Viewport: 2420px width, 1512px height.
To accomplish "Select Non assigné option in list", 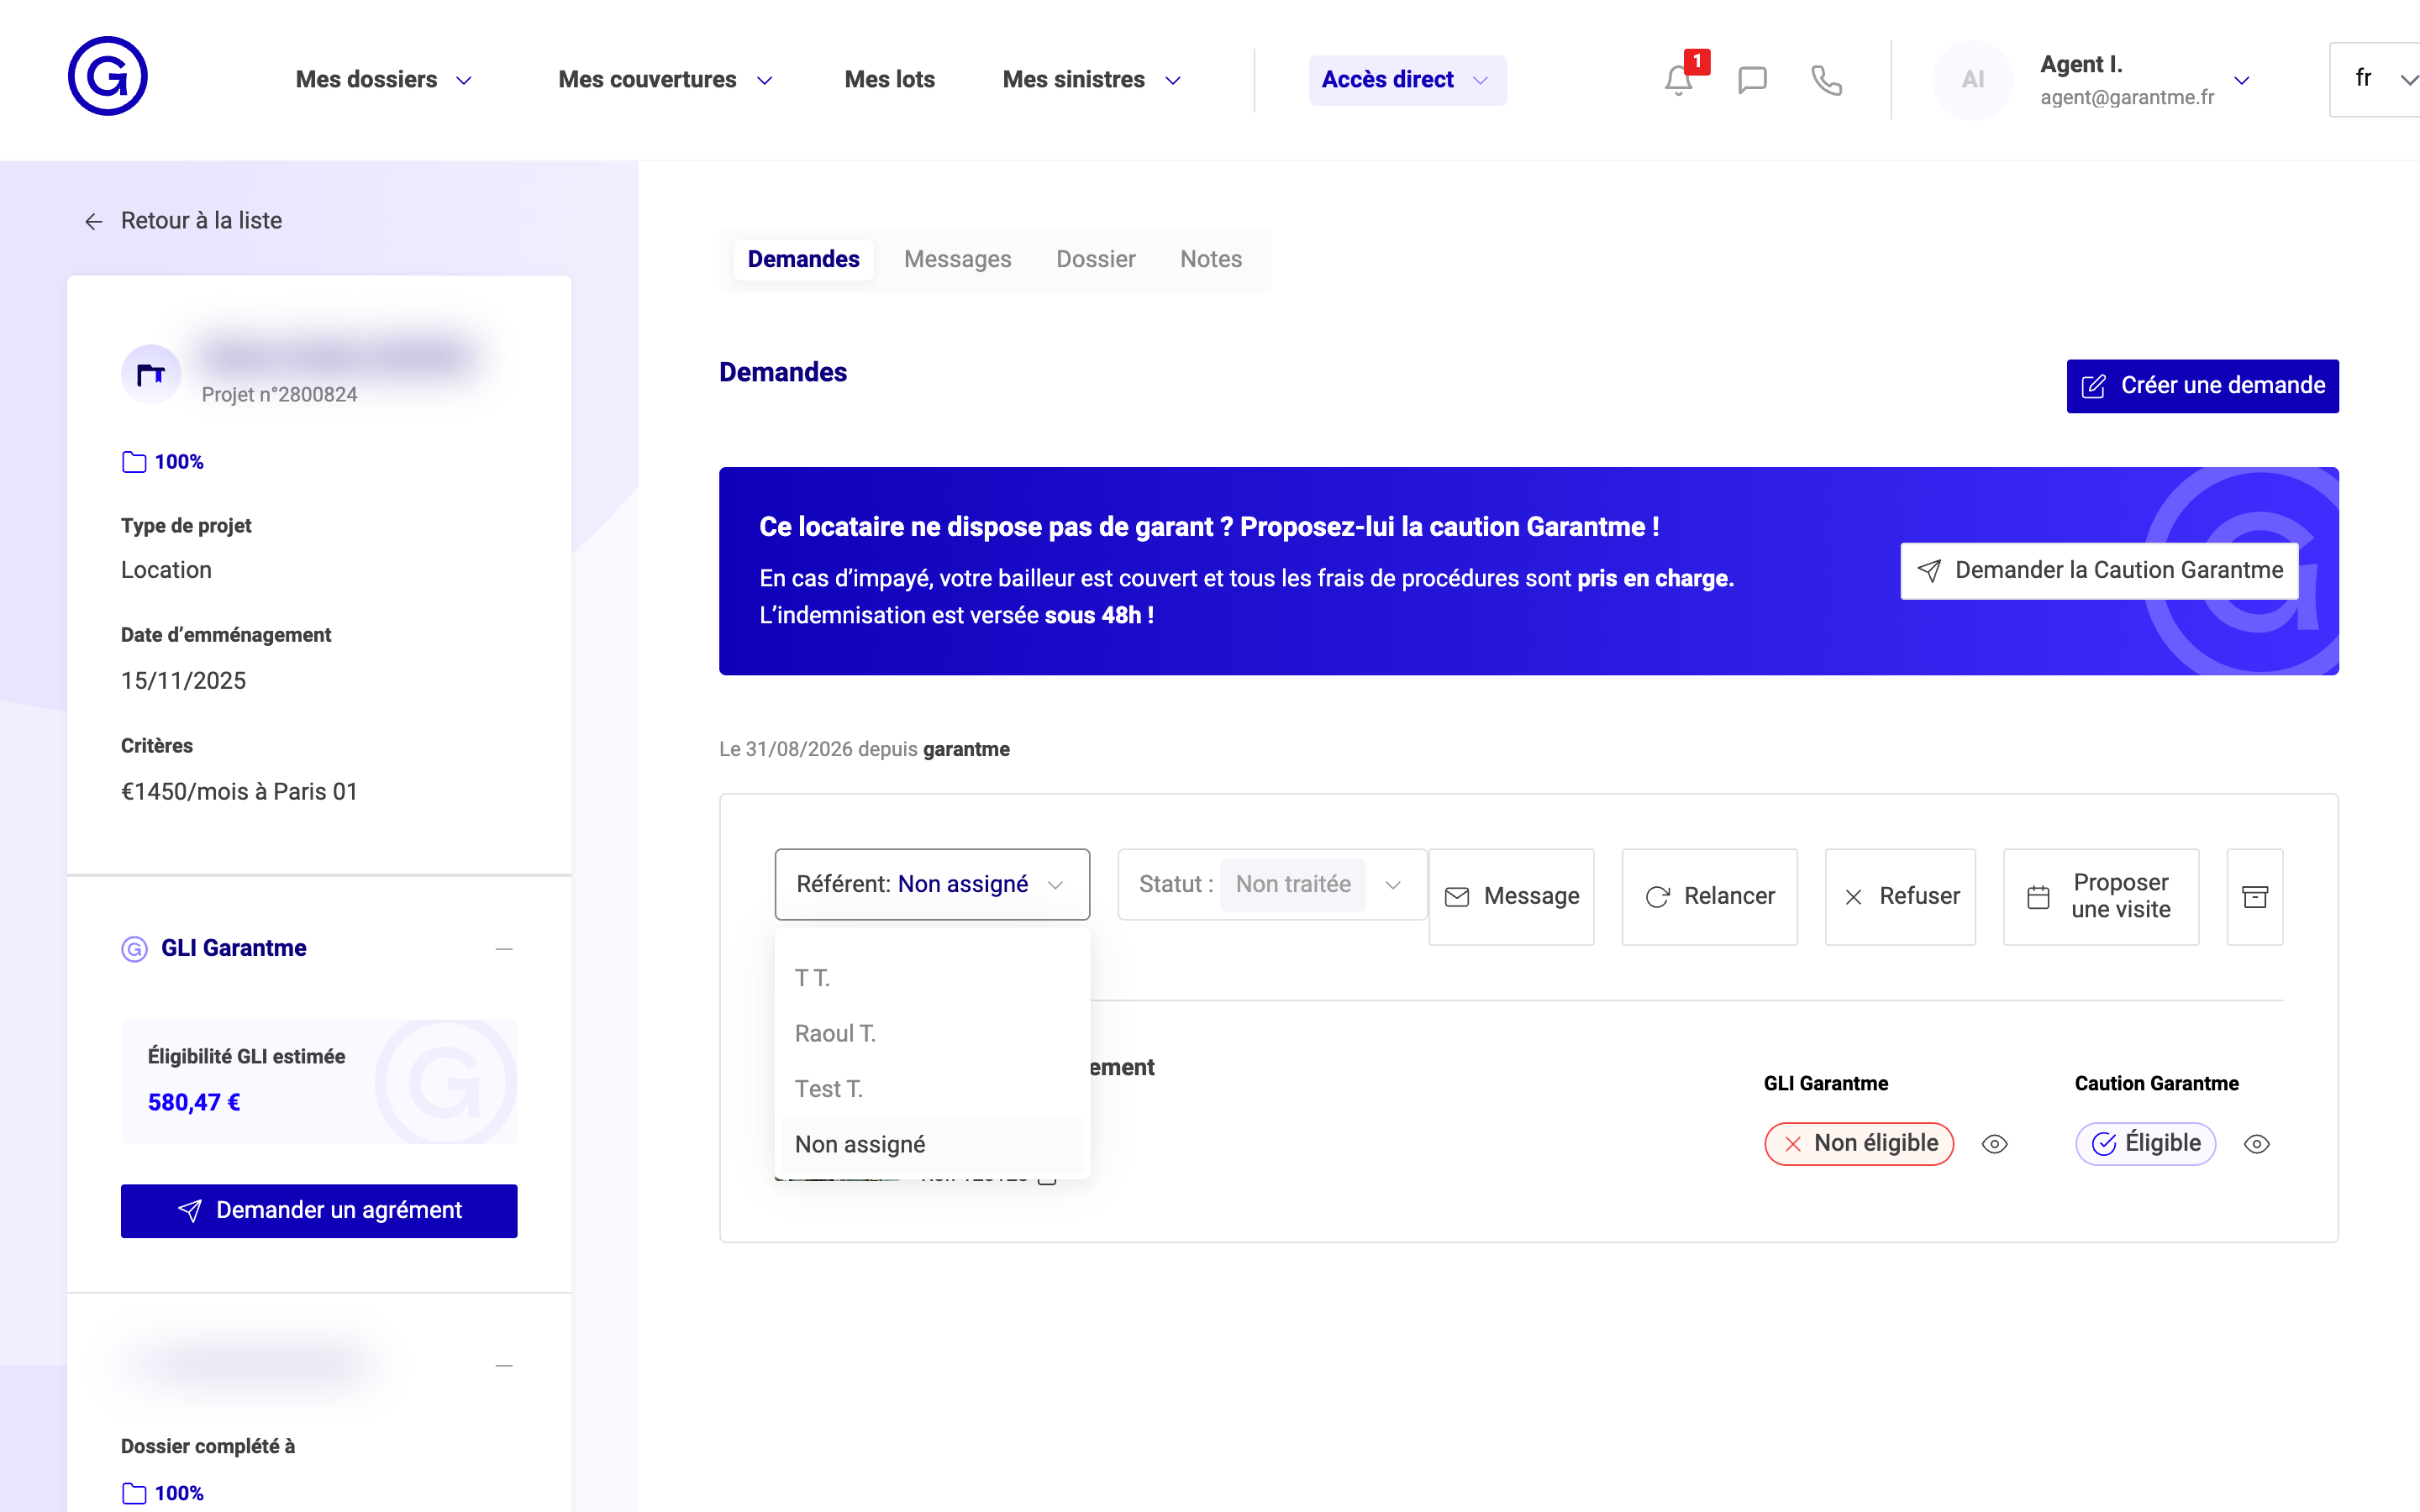I will 932,1145.
